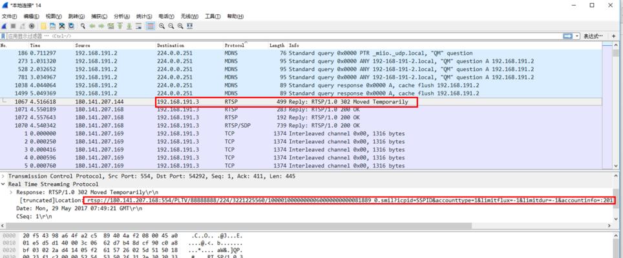The width and height of the screenshot is (623, 258).
Task: Expand the Response: RTSP/1.0 302 node
Action: click(x=12, y=192)
